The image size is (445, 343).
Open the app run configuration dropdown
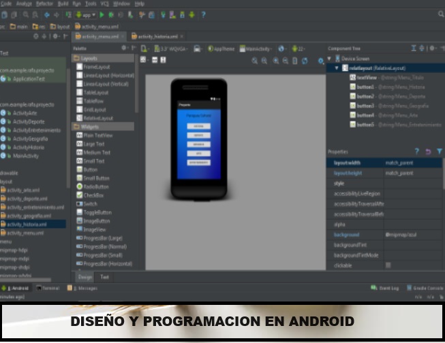(x=84, y=14)
